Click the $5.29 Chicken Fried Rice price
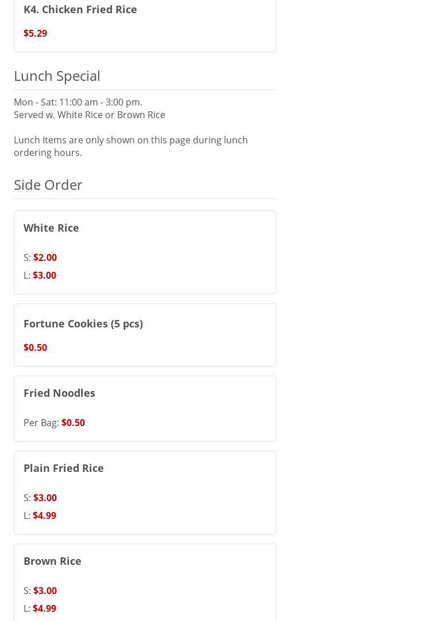Screen dimensions: 442x621 click(35, 33)
